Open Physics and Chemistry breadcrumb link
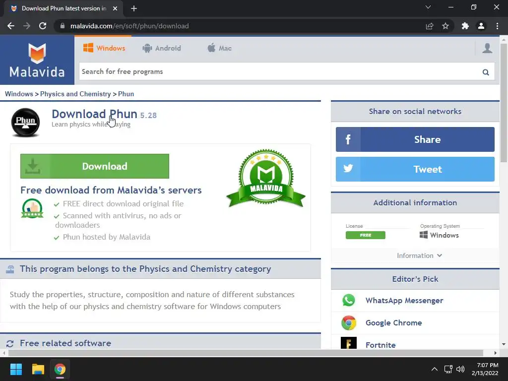508x381 pixels. tap(75, 94)
